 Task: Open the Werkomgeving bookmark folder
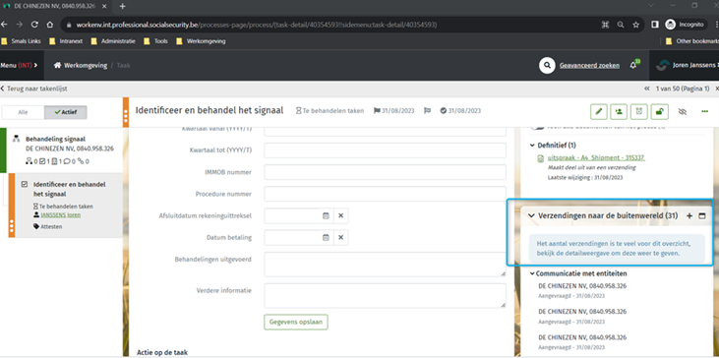201,41
